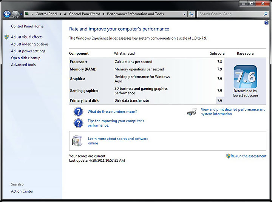
Task: Click the Primary hard disk: row label
Action: tap(85, 101)
